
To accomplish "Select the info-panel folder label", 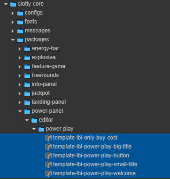I will click(44, 84).
